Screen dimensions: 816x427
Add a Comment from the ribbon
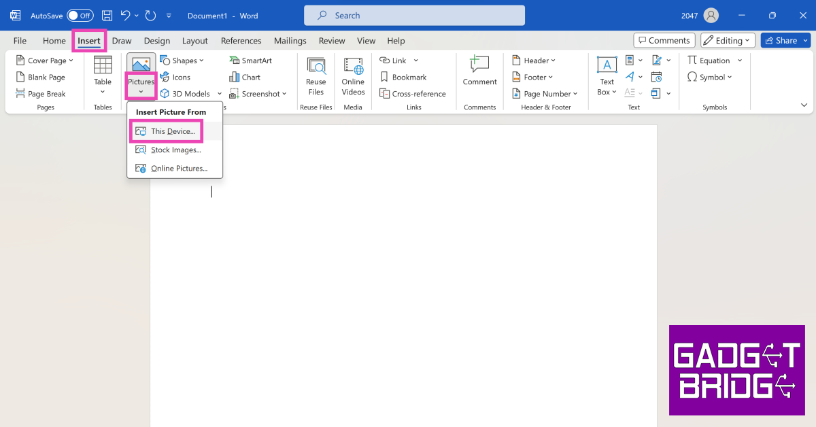click(x=480, y=73)
